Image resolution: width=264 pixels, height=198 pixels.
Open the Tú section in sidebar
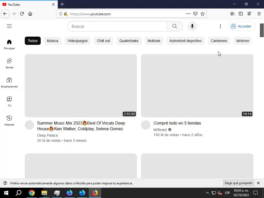(9, 102)
